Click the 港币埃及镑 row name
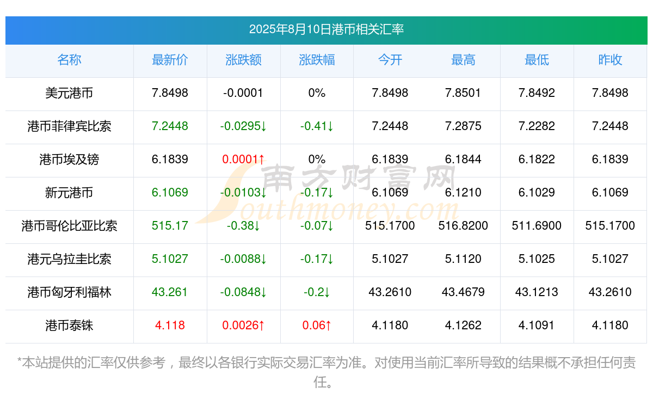 tap(69, 159)
